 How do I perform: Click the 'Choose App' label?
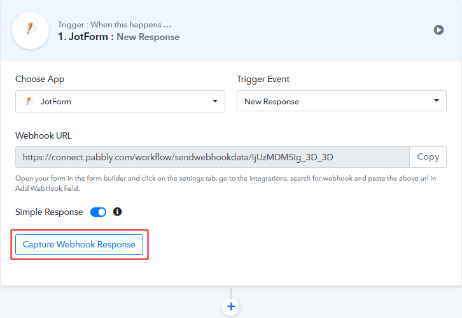[x=40, y=79]
